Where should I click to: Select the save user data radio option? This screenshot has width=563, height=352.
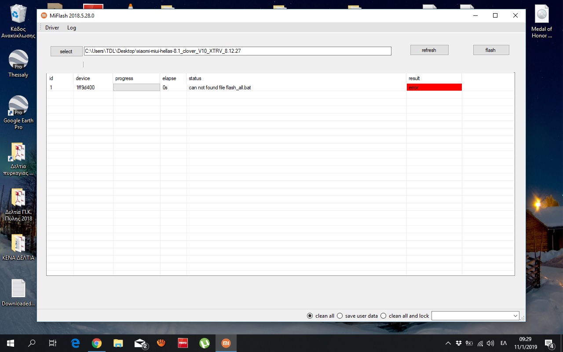coord(357,316)
